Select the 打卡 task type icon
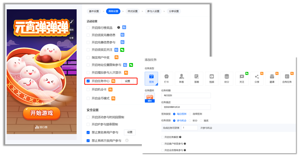 (166, 78)
